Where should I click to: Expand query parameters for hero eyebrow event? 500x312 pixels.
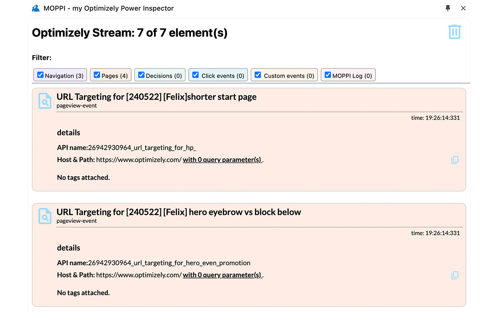coord(223,275)
